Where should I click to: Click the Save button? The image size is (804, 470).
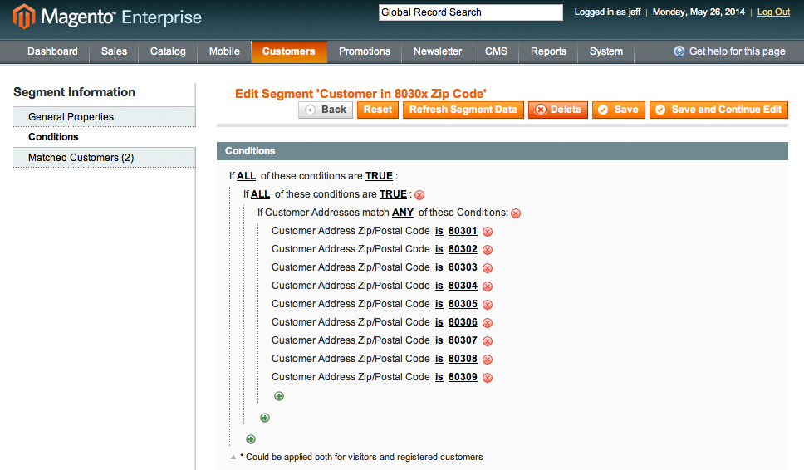[x=619, y=110]
